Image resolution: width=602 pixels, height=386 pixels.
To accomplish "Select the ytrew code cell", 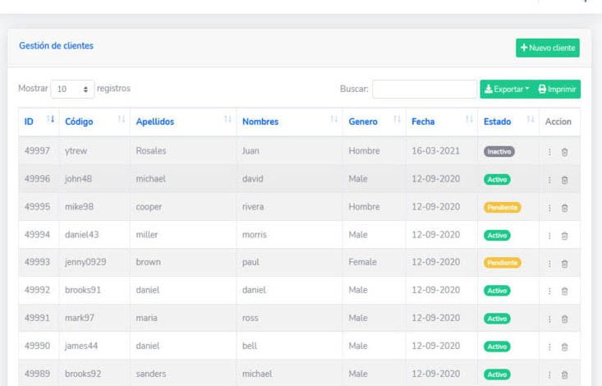I will (94, 151).
